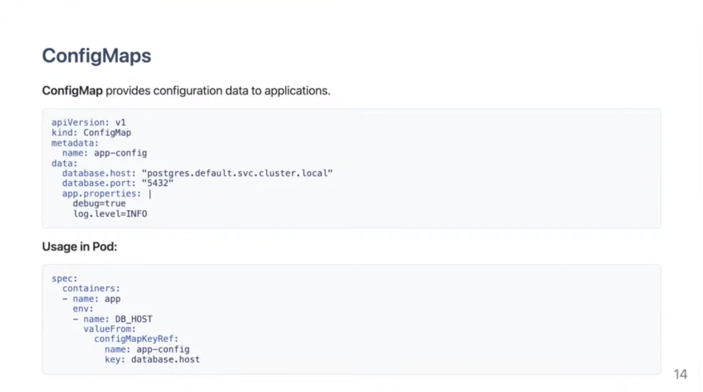
Task: Click the 'app.properties:' key
Action: click(101, 194)
